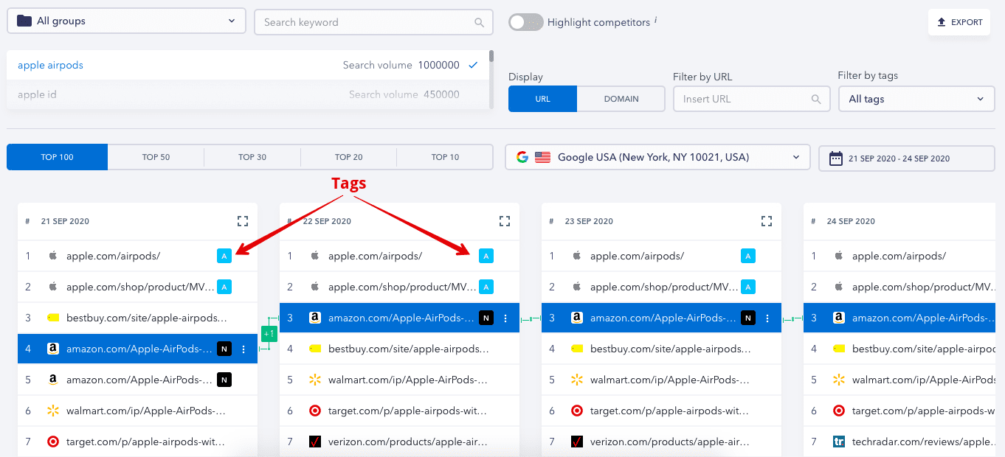Expand the 21 SEP 2020 column to fullscreen
The image size is (1005, 457).
pos(243,221)
